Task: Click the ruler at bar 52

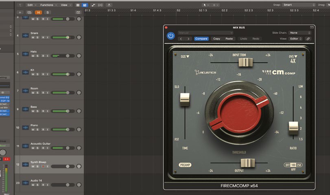Action: tap(178, 11)
